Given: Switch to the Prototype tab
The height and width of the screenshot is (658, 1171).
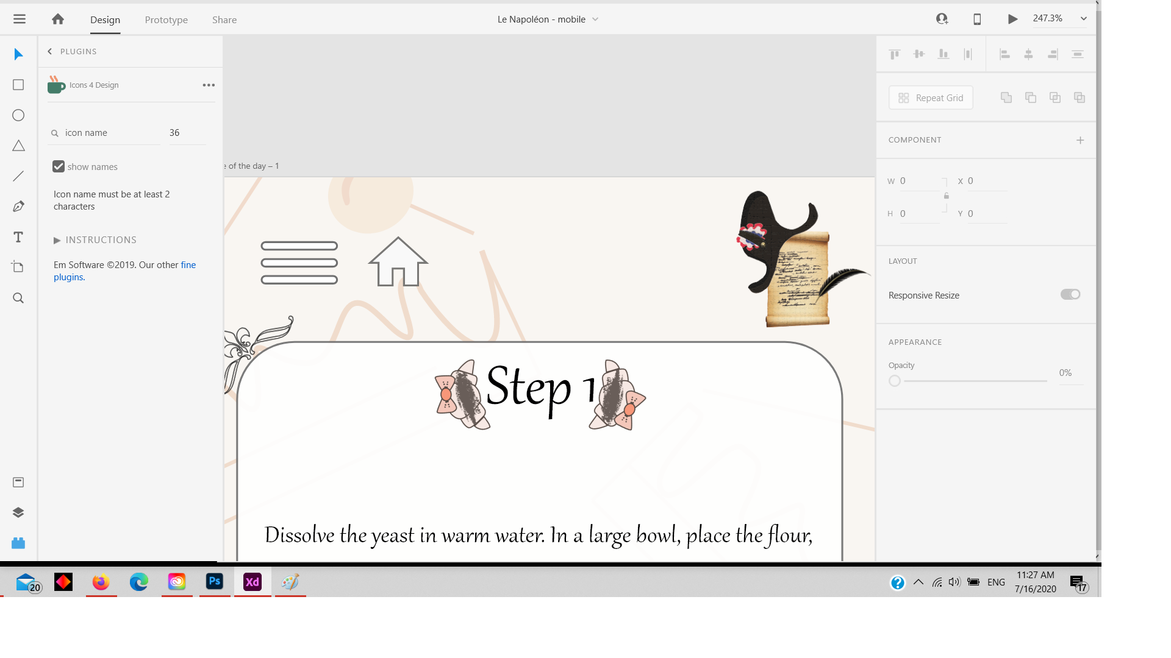Looking at the screenshot, I should [166, 19].
